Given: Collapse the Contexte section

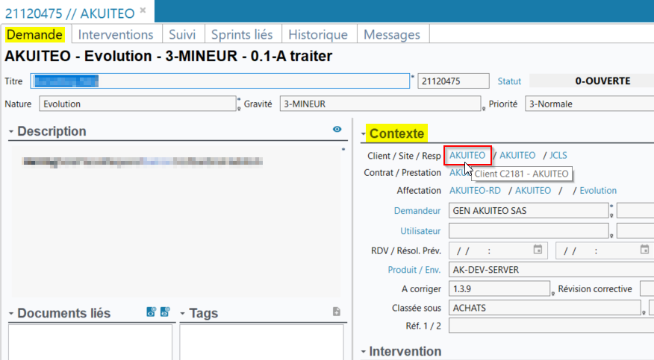Looking at the screenshot, I should 364,134.
